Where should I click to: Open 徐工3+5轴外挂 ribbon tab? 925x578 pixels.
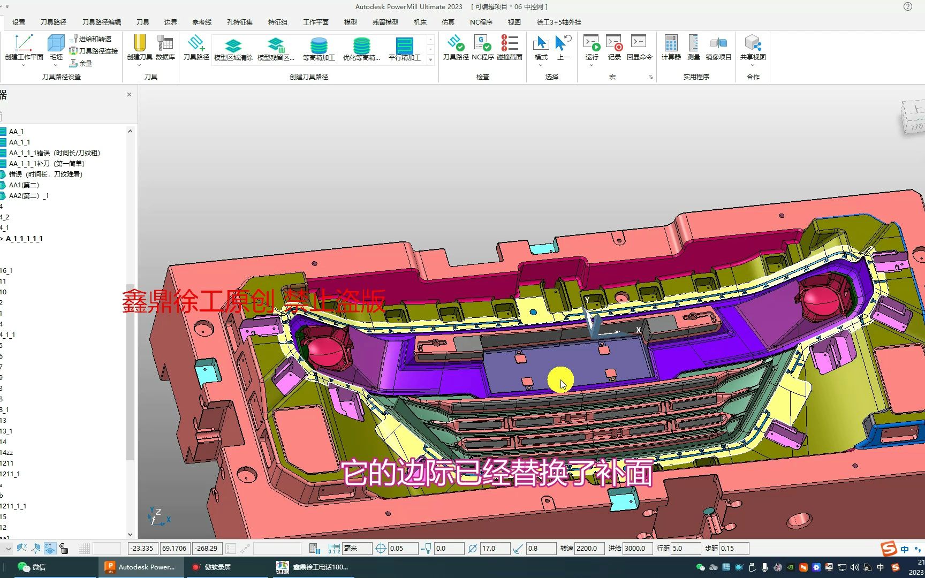pyautogui.click(x=559, y=22)
